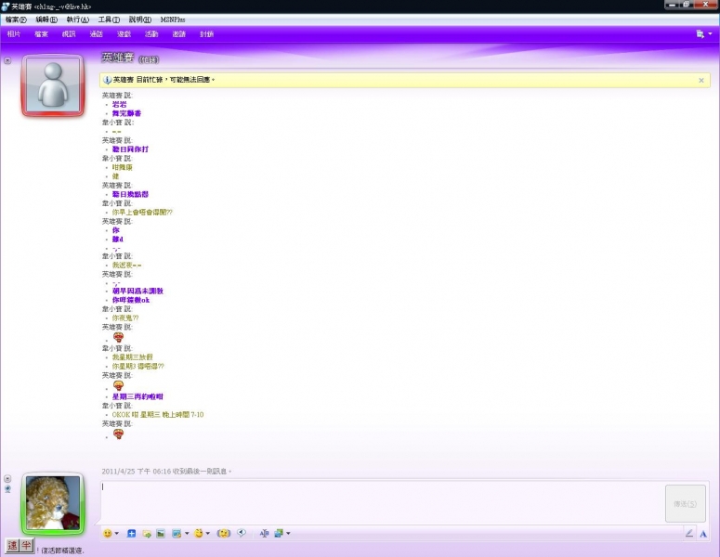Click the message 朝早因為未瞓醒
The width and height of the screenshot is (720, 557).
click(137, 291)
